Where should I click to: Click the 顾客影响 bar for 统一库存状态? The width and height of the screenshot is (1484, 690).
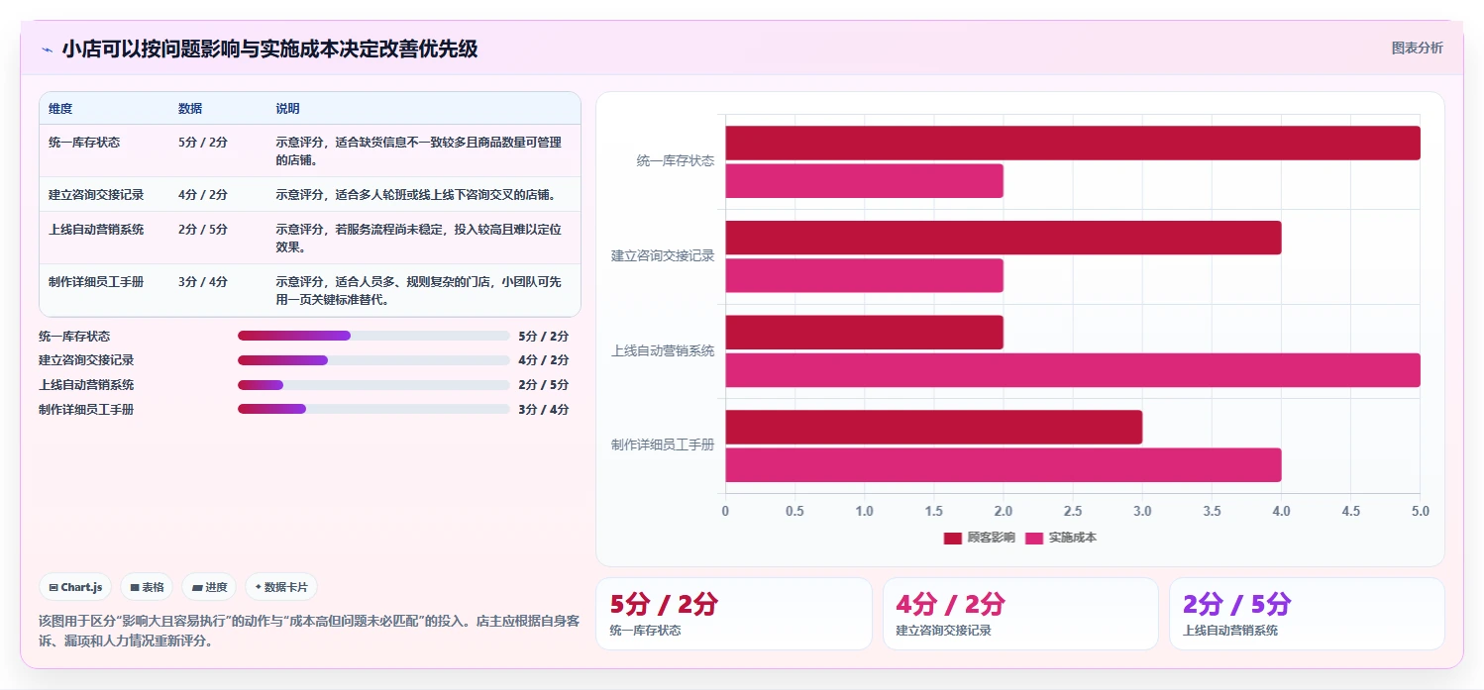coord(1073,143)
